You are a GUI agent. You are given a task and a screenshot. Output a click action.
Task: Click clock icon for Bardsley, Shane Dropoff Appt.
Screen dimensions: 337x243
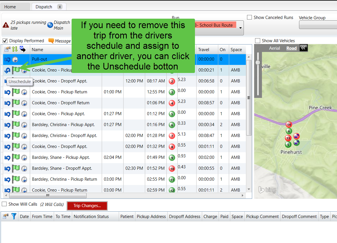[x=24, y=169]
